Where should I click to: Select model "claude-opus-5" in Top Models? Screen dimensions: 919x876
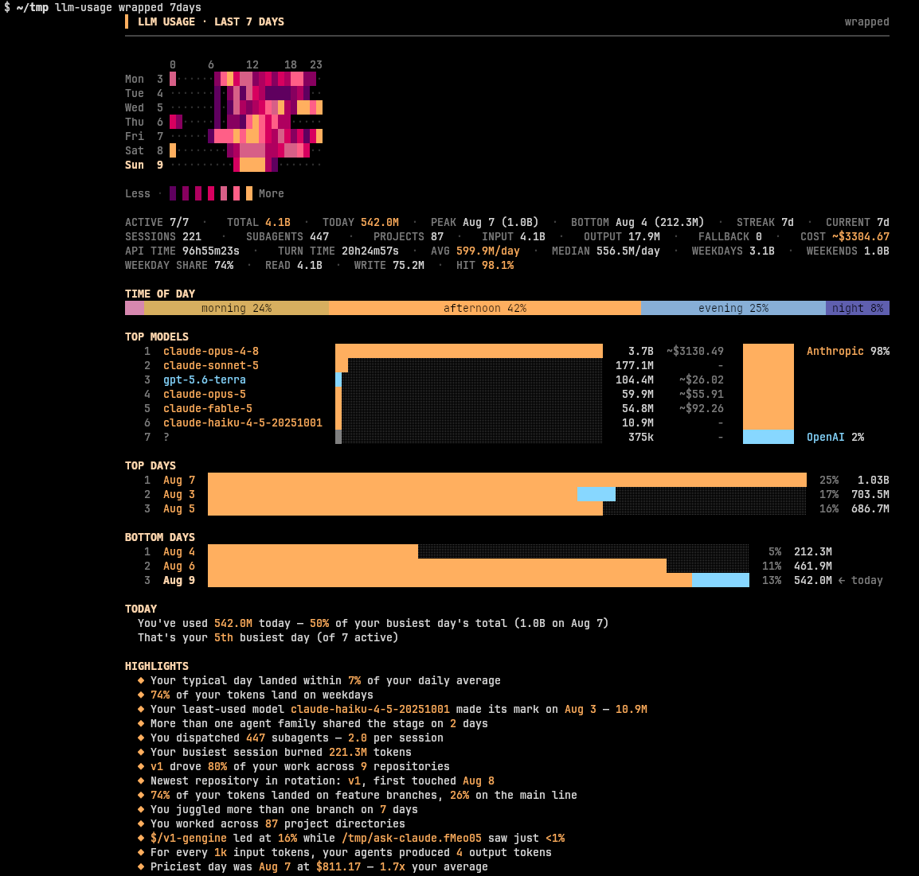click(205, 394)
